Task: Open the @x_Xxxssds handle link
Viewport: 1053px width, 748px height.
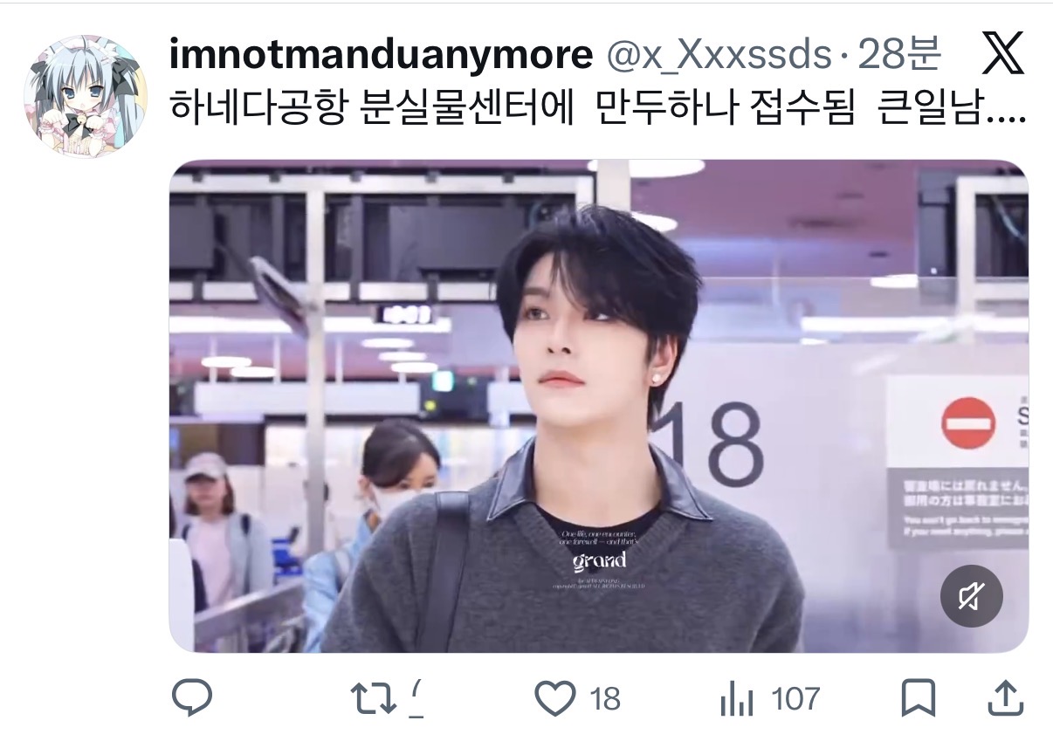Action: pyautogui.click(x=719, y=56)
